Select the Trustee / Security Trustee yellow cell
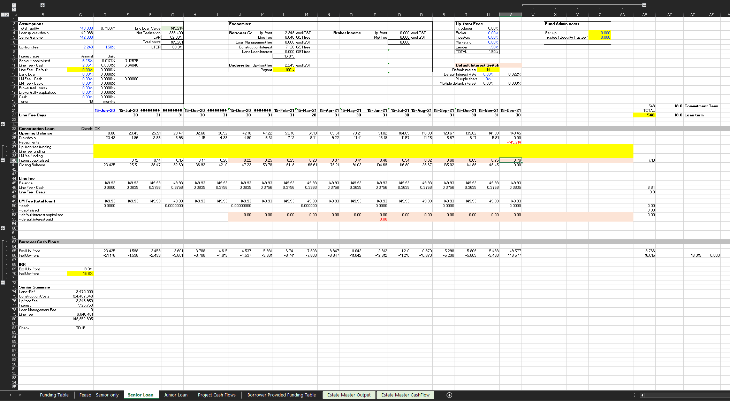The image size is (730, 401). click(600, 37)
